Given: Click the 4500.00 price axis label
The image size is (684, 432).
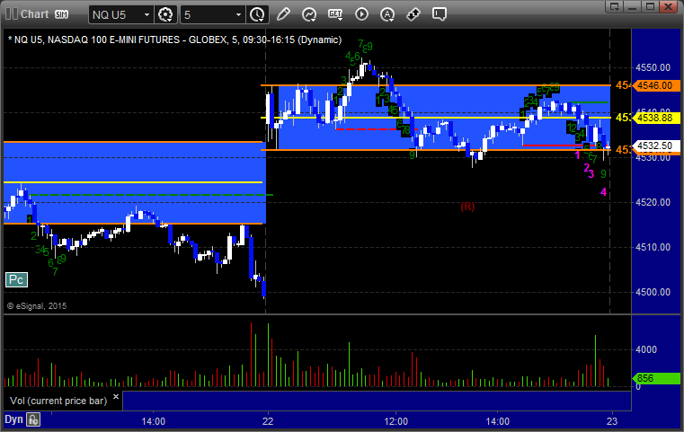Looking at the screenshot, I should coord(653,292).
